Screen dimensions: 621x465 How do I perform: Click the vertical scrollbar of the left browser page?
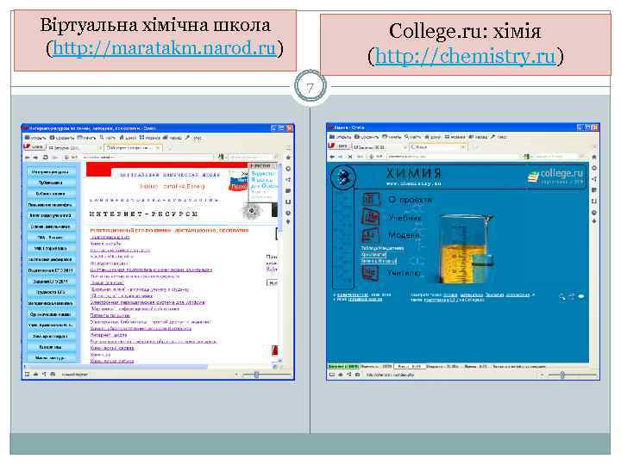pos(280,261)
